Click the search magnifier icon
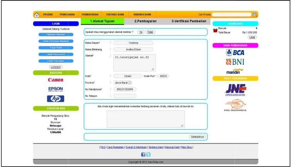The width and height of the screenshot is (291, 167). click(255, 14)
